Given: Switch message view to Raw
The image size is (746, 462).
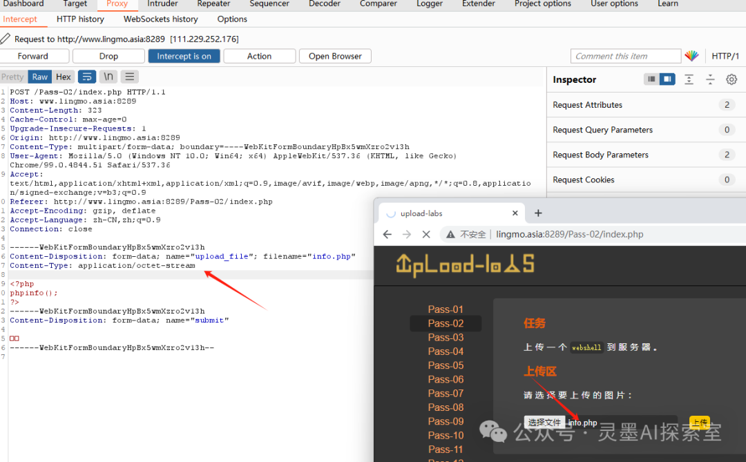Looking at the screenshot, I should [x=40, y=77].
